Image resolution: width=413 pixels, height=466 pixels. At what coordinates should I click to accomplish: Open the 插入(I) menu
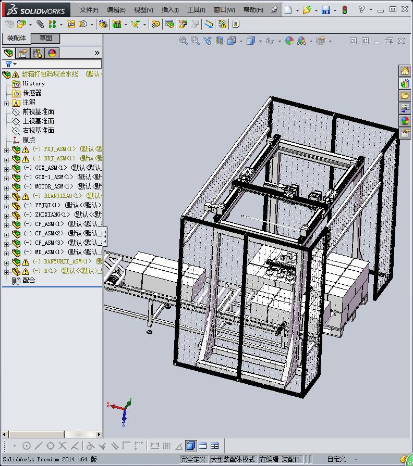click(170, 10)
